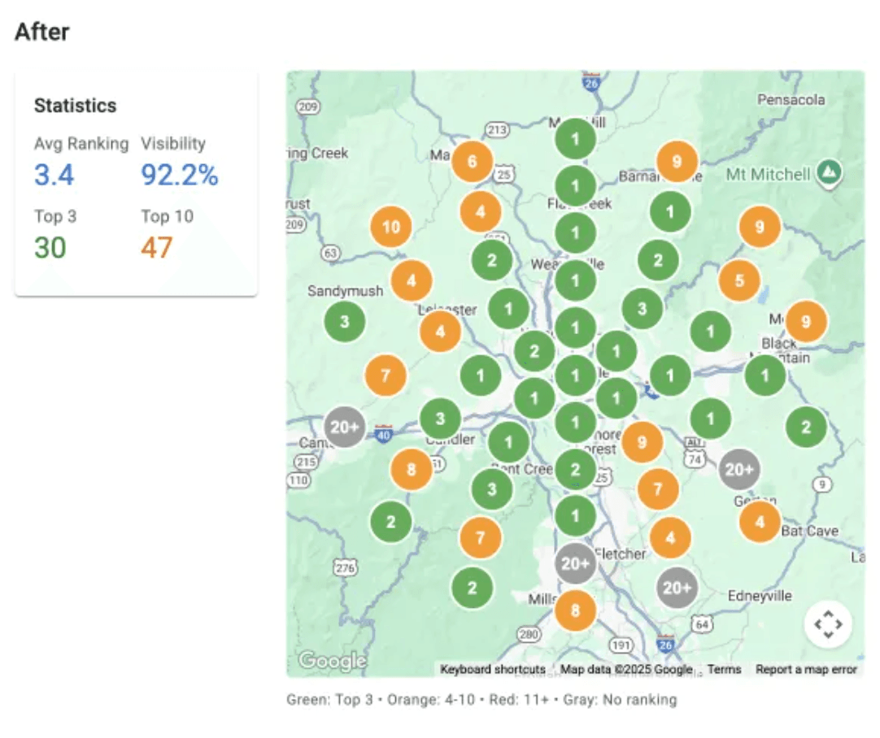Click the gray 20+ marker near Fletcher

(576, 563)
